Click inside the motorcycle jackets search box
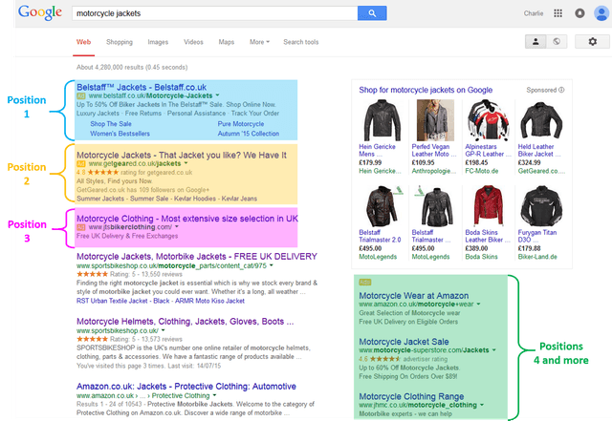The height and width of the screenshot is (421, 612). click(x=214, y=13)
